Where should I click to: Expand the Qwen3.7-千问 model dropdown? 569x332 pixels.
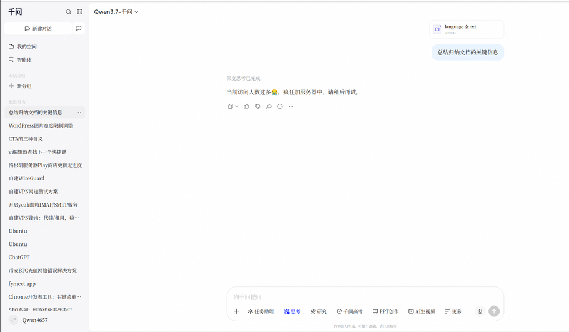(116, 12)
